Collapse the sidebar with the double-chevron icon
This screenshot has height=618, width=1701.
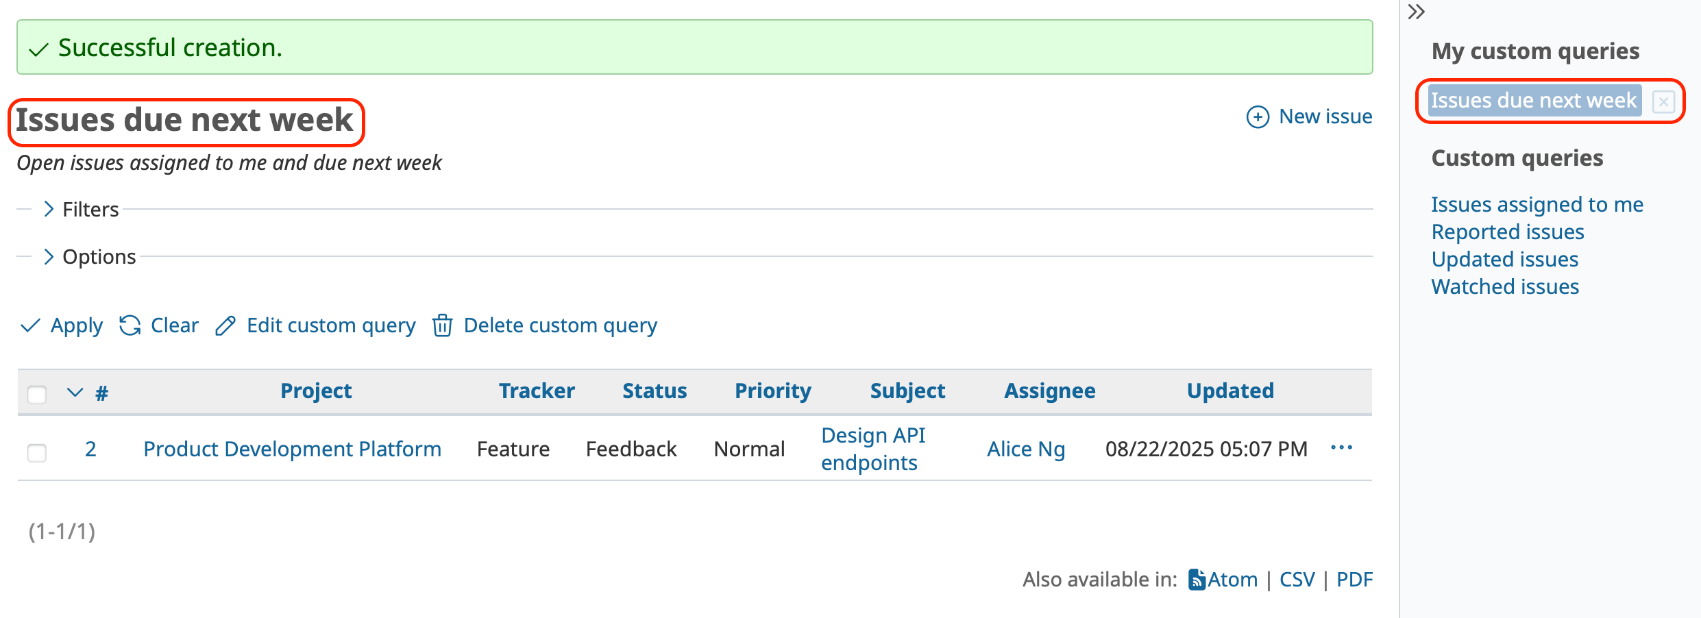coord(1417,12)
